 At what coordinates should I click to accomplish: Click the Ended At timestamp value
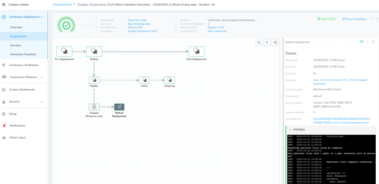[x=329, y=67]
